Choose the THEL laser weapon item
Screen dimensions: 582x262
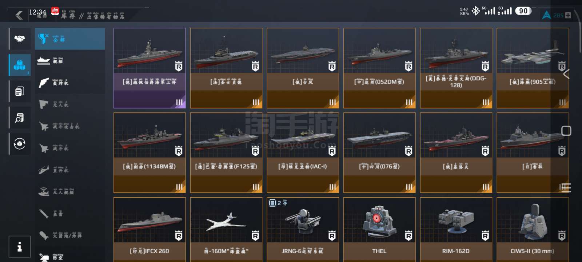379,230
